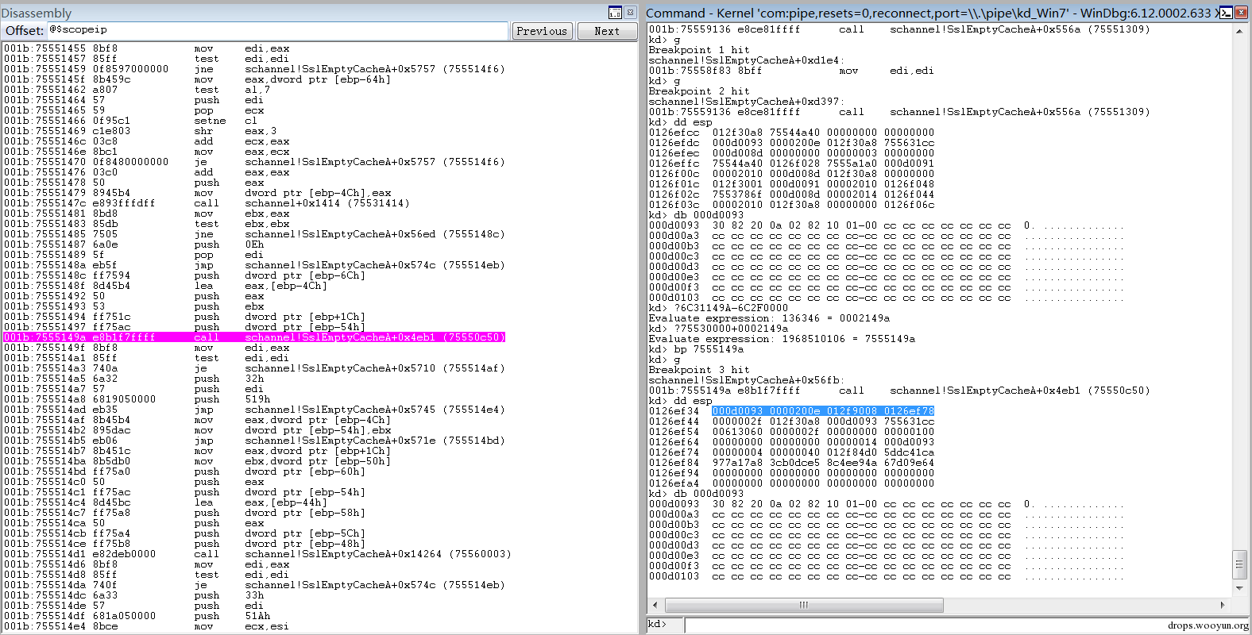Click 'Breakpoint 1 hit' output line
Screen dimensions: 1252x635
[699, 50]
